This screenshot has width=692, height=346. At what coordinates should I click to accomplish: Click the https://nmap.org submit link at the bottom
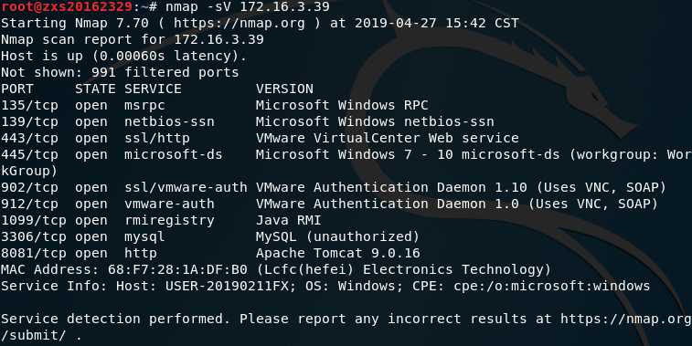[626, 319]
